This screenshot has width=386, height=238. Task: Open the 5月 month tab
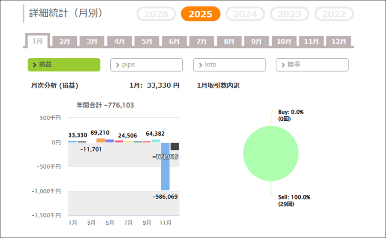pyautogui.click(x=147, y=42)
